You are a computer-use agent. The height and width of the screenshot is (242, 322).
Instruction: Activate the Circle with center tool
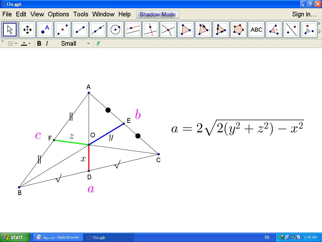[x=115, y=30]
